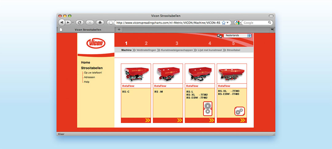Click the toolbar toggle pill button in title bar
This screenshot has width=332, height=149.
pos(271,16)
